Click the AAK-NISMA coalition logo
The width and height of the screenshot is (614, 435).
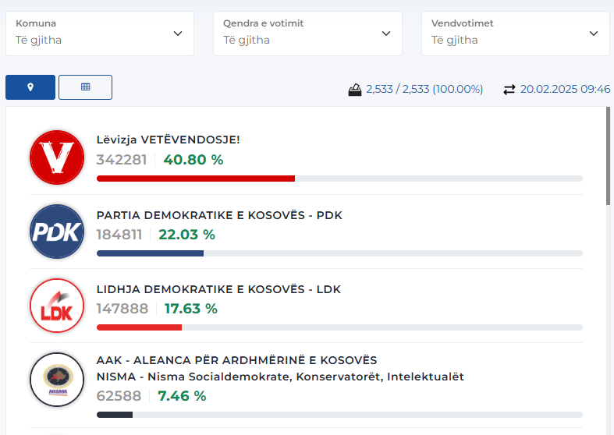56,380
